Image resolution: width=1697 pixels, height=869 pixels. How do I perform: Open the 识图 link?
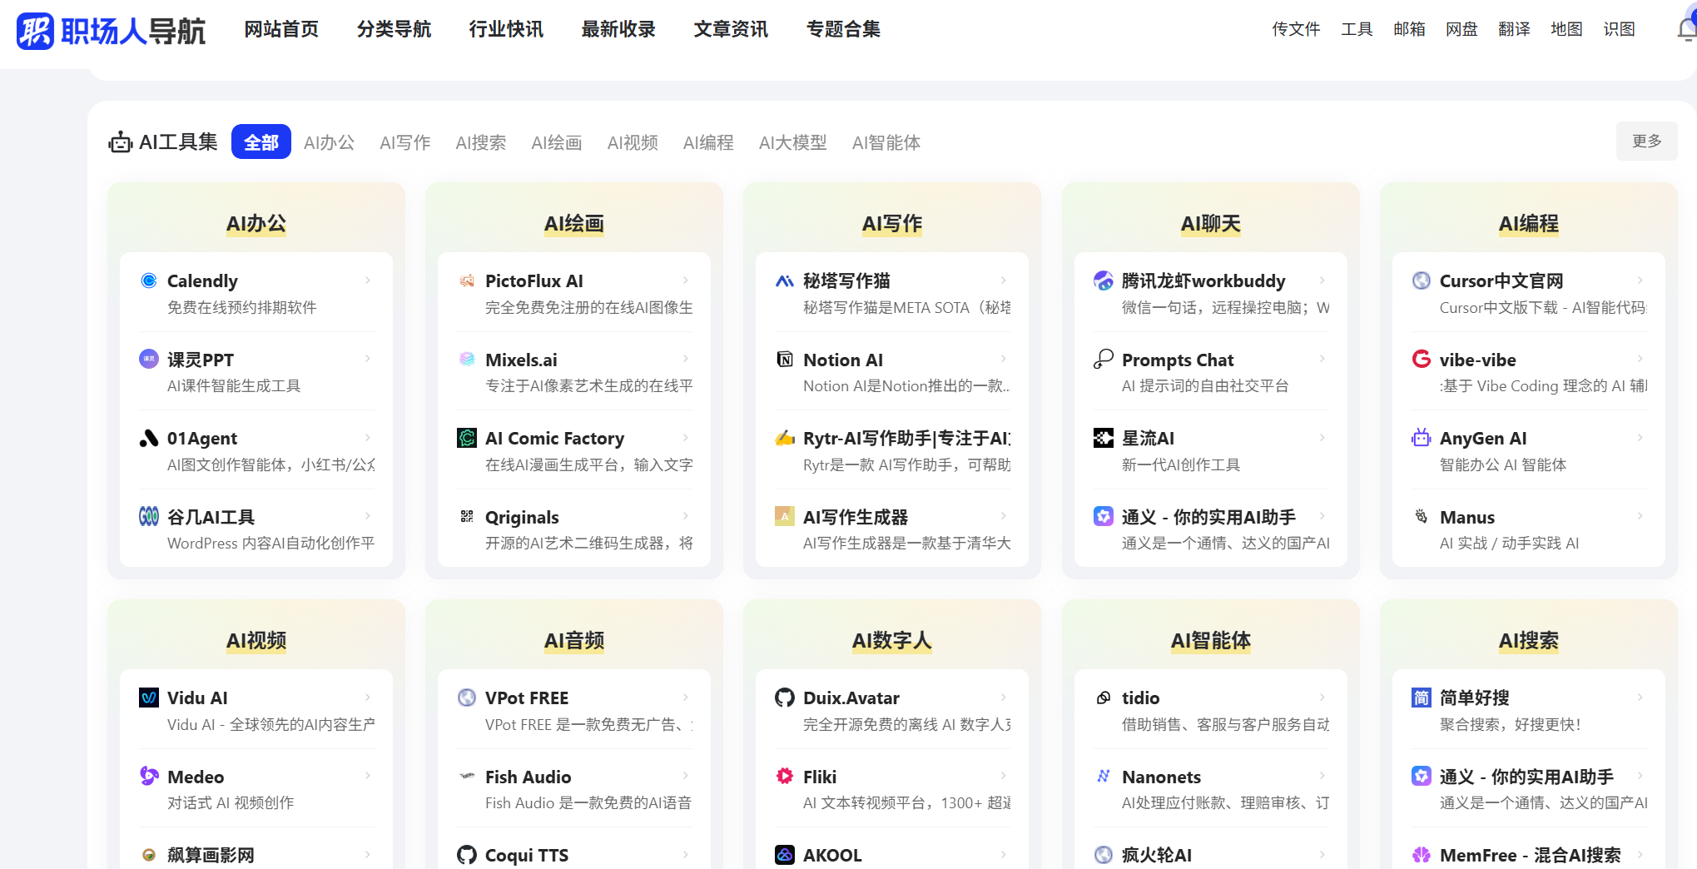1619,29
